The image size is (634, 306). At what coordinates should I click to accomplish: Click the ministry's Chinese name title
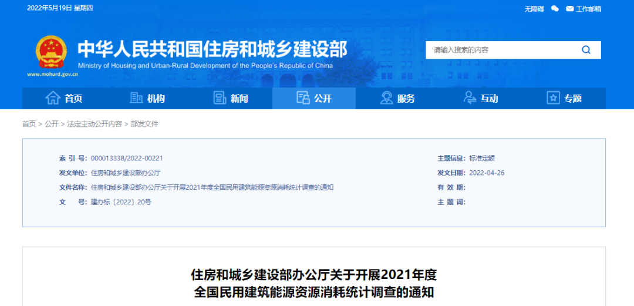(213, 50)
